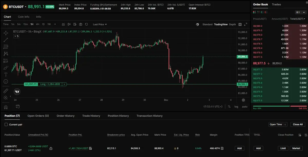Viewport: 308px width, 157px height.
Task: Switch chart mode to TradingView
Action: click(x=221, y=24)
